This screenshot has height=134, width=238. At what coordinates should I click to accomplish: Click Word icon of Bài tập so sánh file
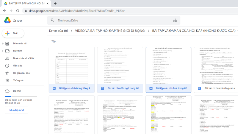pyautogui.click(x=54, y=88)
